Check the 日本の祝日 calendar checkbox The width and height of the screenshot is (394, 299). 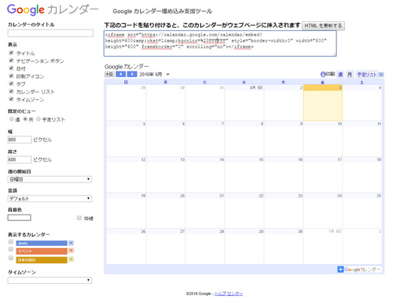coord(11,258)
